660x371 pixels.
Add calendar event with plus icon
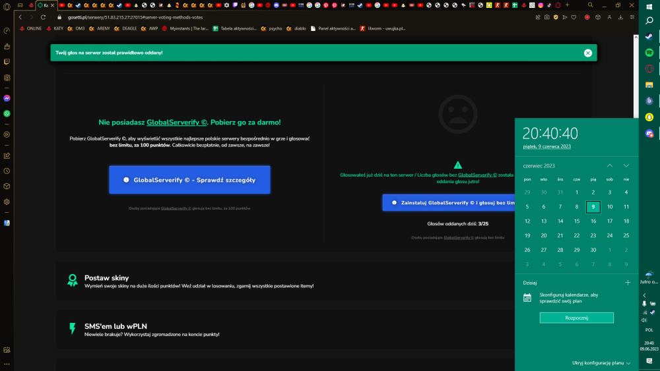[628, 283]
